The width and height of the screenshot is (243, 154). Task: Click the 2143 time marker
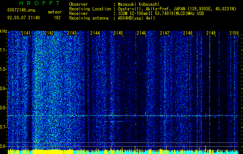point(72,33)
